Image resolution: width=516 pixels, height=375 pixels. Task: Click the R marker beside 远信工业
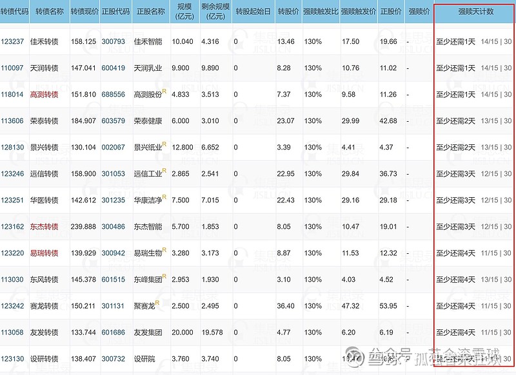coord(164,170)
